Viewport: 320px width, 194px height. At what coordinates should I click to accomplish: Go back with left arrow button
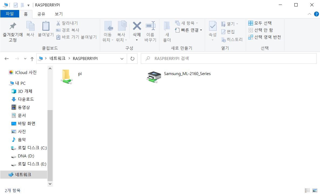7,59
